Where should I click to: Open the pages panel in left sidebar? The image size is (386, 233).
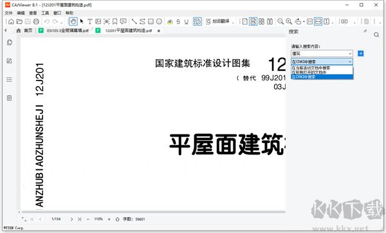click(x=10, y=42)
